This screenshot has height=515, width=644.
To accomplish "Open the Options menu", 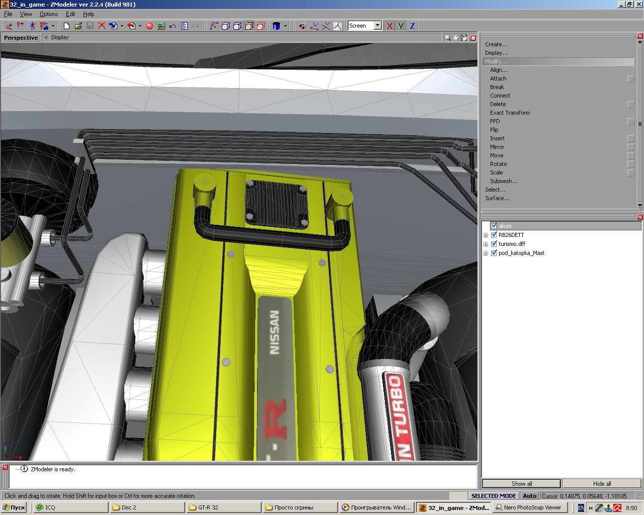I will (x=49, y=14).
